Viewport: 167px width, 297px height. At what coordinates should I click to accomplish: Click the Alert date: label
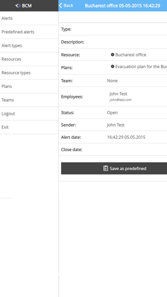pos(71,137)
